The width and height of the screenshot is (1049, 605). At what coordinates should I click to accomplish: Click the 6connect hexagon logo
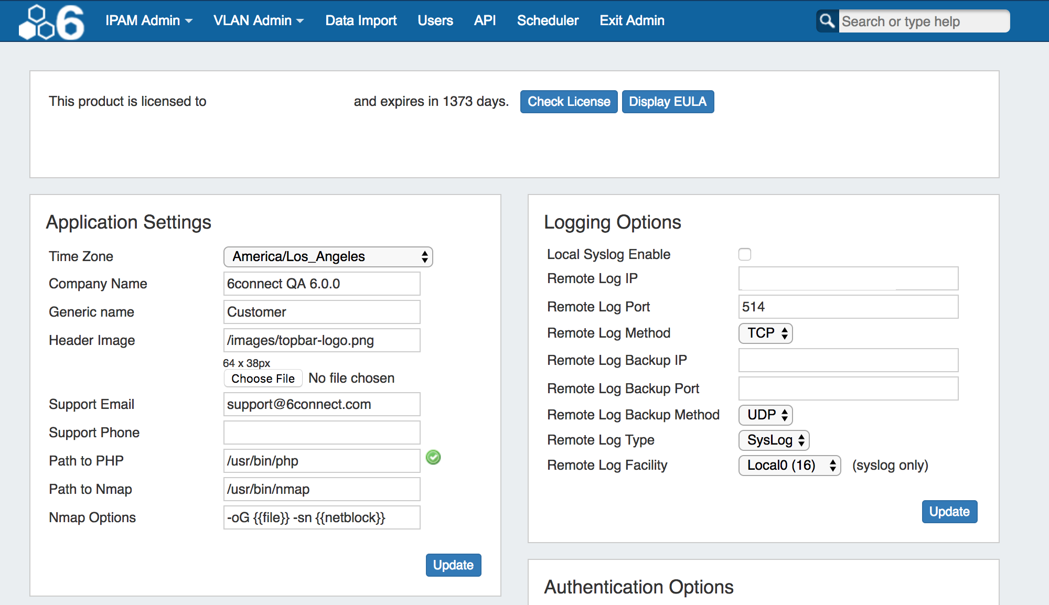click(x=51, y=21)
